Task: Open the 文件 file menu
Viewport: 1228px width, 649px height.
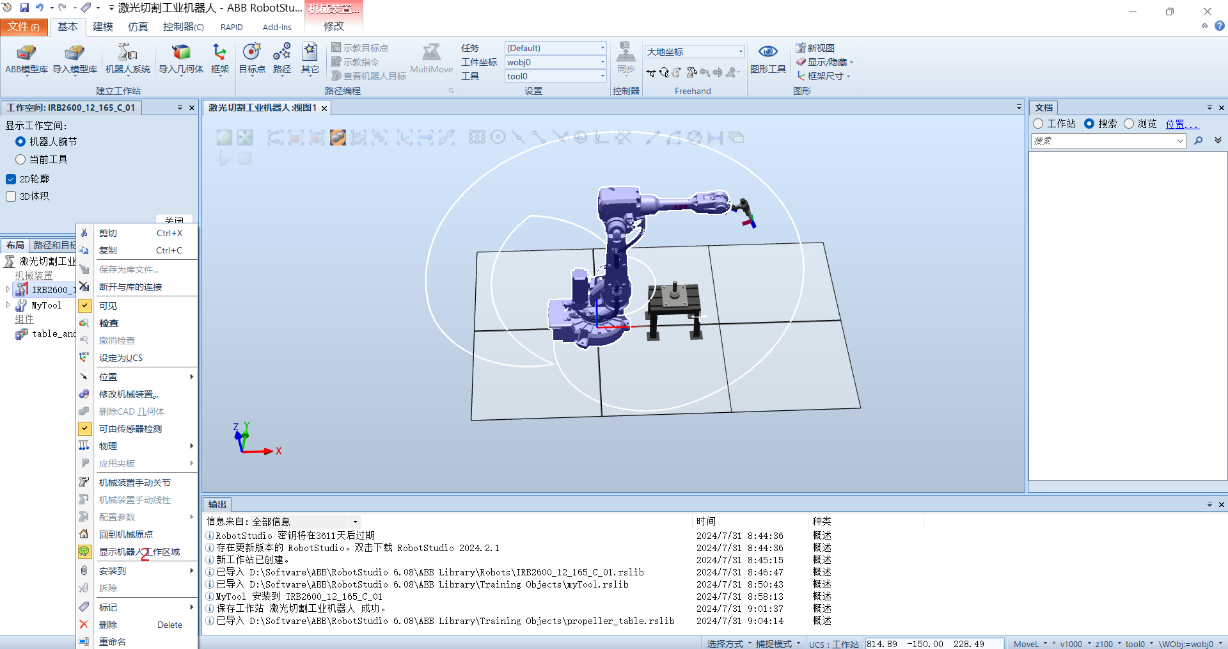Action: pyautogui.click(x=23, y=26)
